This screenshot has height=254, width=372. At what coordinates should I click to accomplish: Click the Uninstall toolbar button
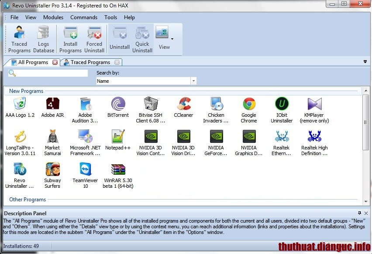point(120,39)
